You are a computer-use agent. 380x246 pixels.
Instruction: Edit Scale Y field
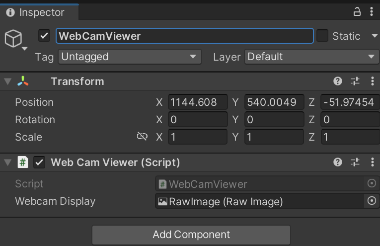pyautogui.click(x=274, y=137)
